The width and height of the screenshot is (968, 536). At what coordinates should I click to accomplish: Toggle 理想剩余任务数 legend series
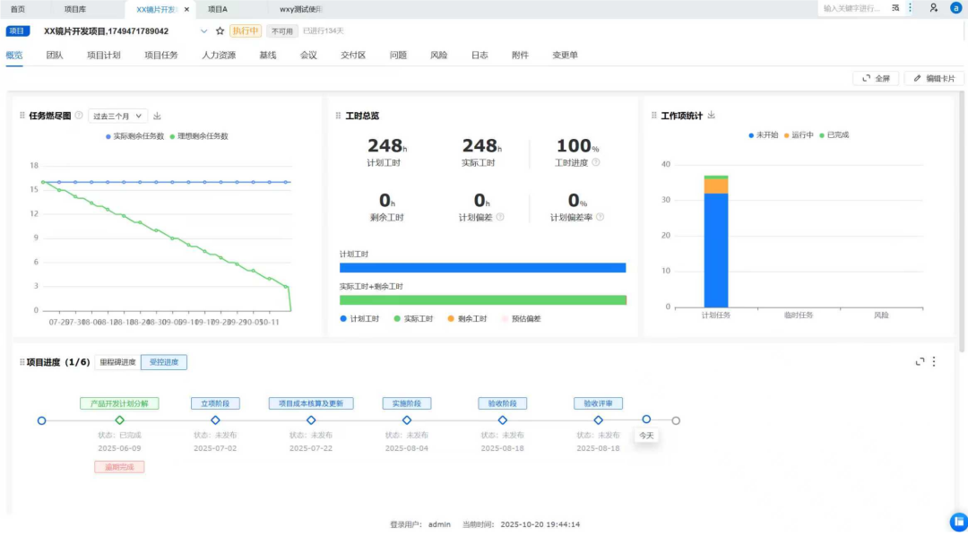[x=199, y=136]
